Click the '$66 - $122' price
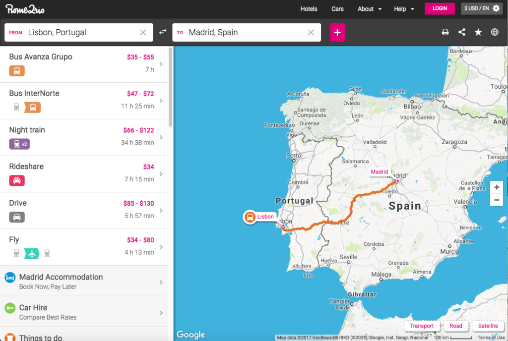This screenshot has height=341, width=508. (x=139, y=130)
